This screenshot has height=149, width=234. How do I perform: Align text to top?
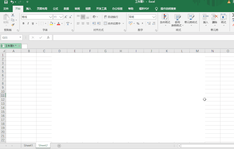click(x=78, y=17)
